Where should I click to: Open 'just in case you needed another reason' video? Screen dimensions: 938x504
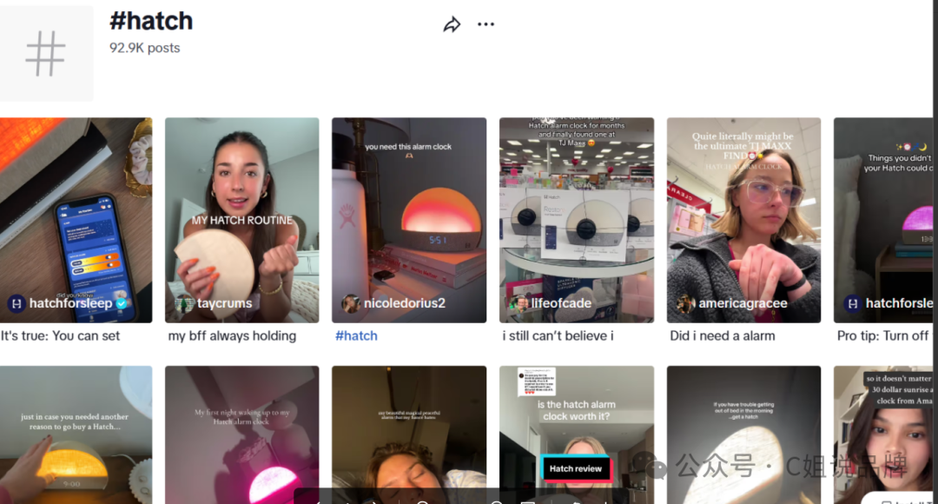point(76,434)
